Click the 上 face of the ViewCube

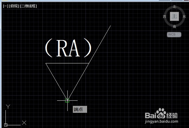174,16
